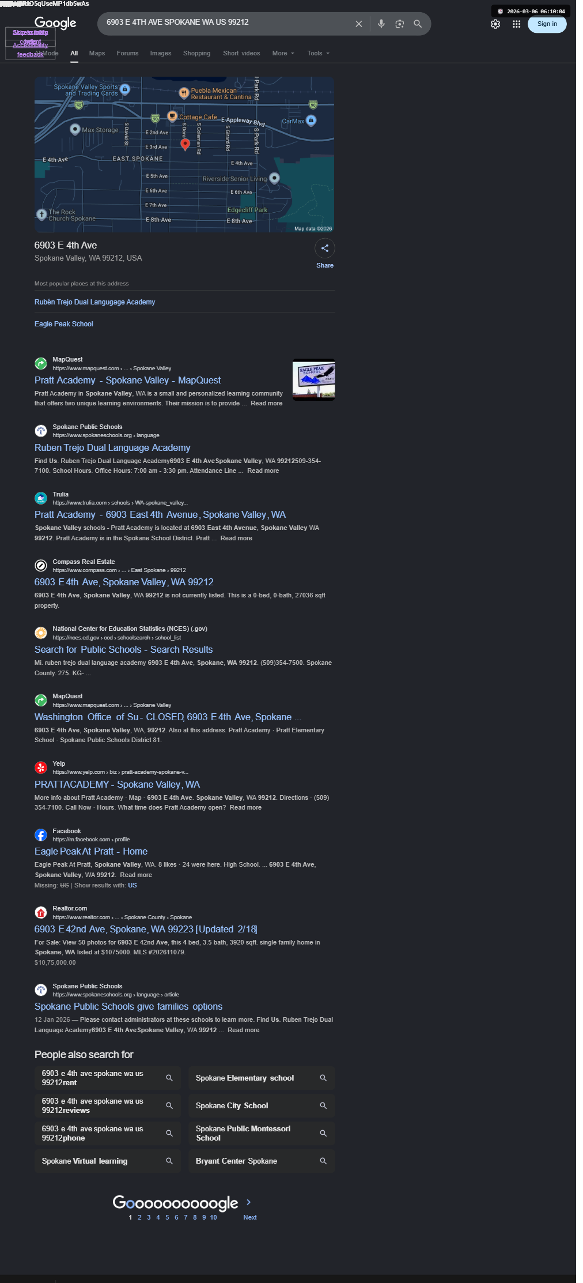Go to results page 5

tap(167, 1217)
